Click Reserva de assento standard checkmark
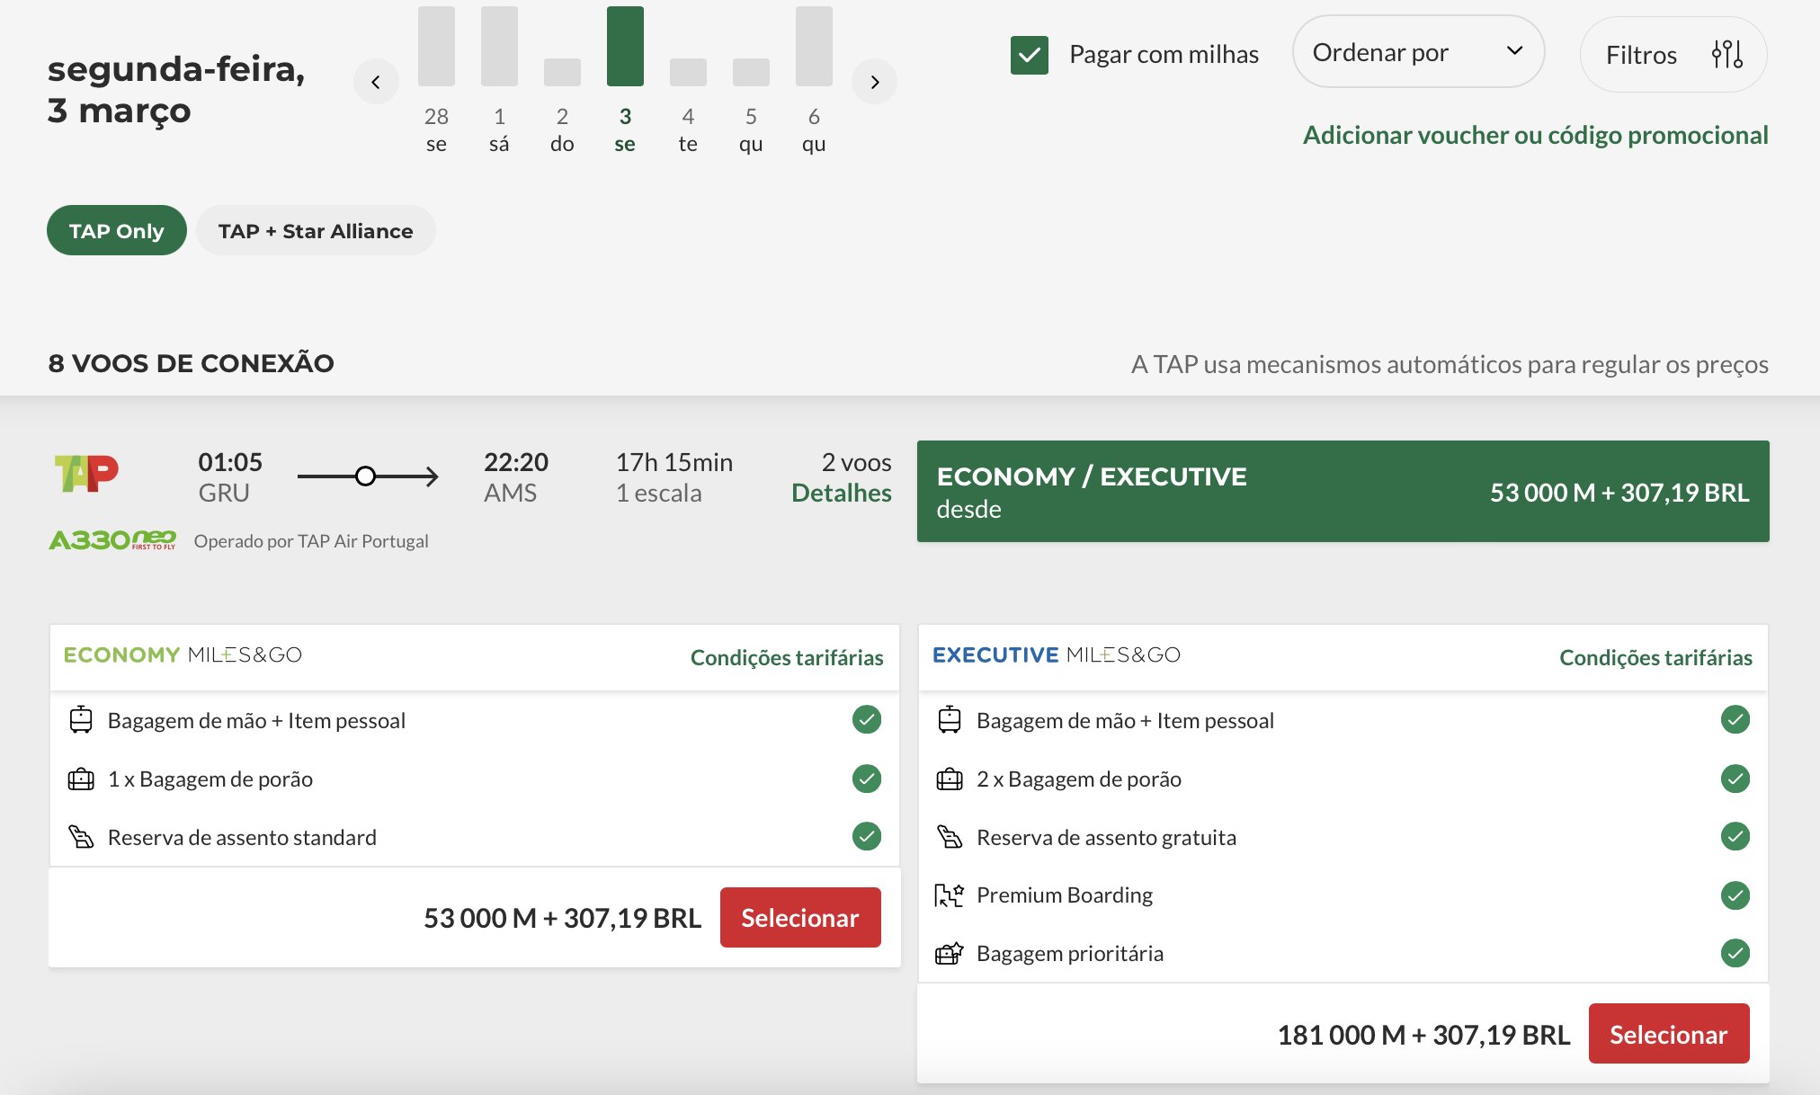This screenshot has height=1095, width=1820. pos(867,836)
